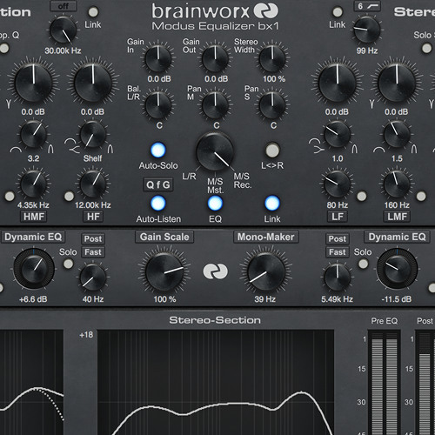The height and width of the screenshot is (435, 435).
Task: Click the Gain In knob
Action: click(158, 59)
